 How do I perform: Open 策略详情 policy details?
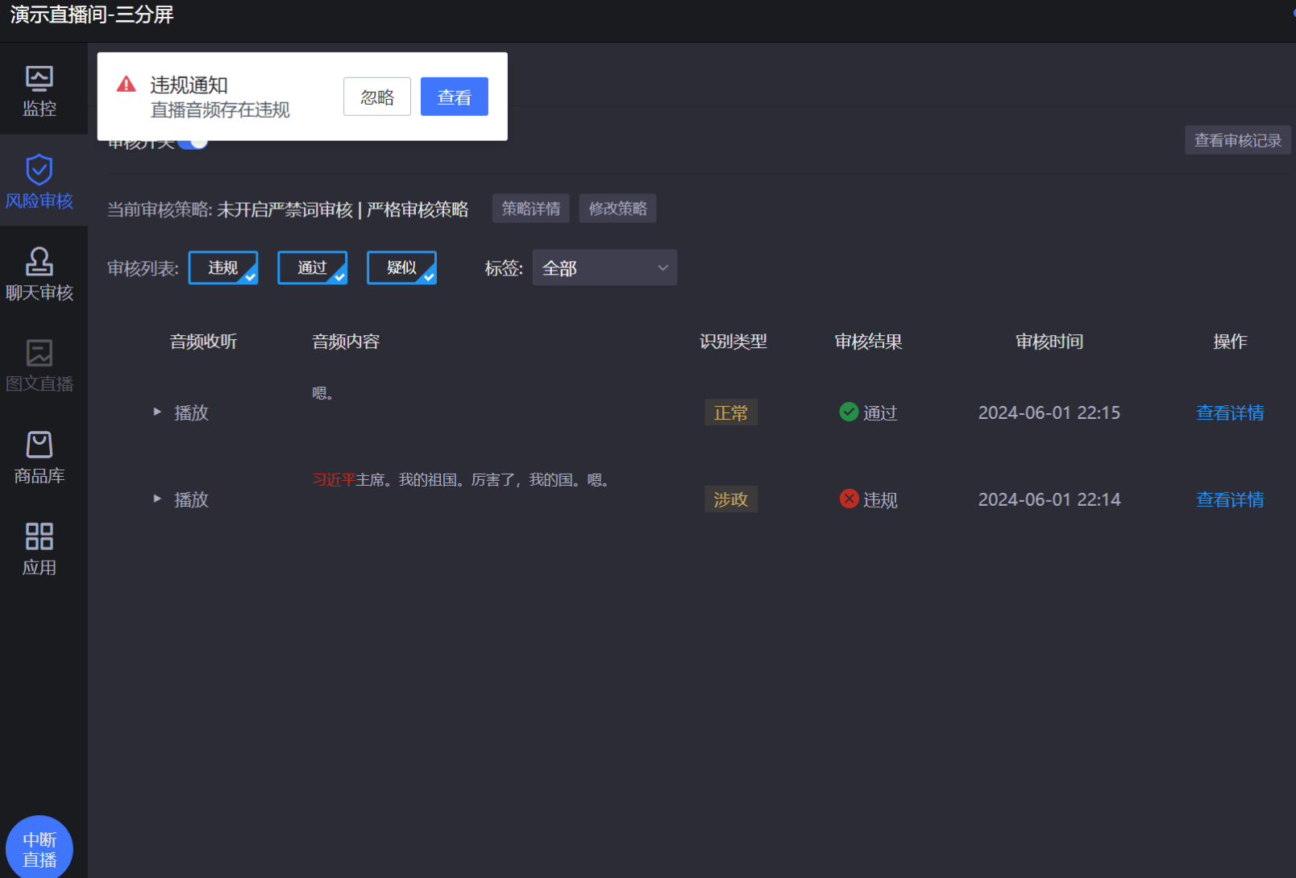(x=531, y=209)
